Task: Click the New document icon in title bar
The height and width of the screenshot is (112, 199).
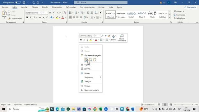Action: point(38,2)
